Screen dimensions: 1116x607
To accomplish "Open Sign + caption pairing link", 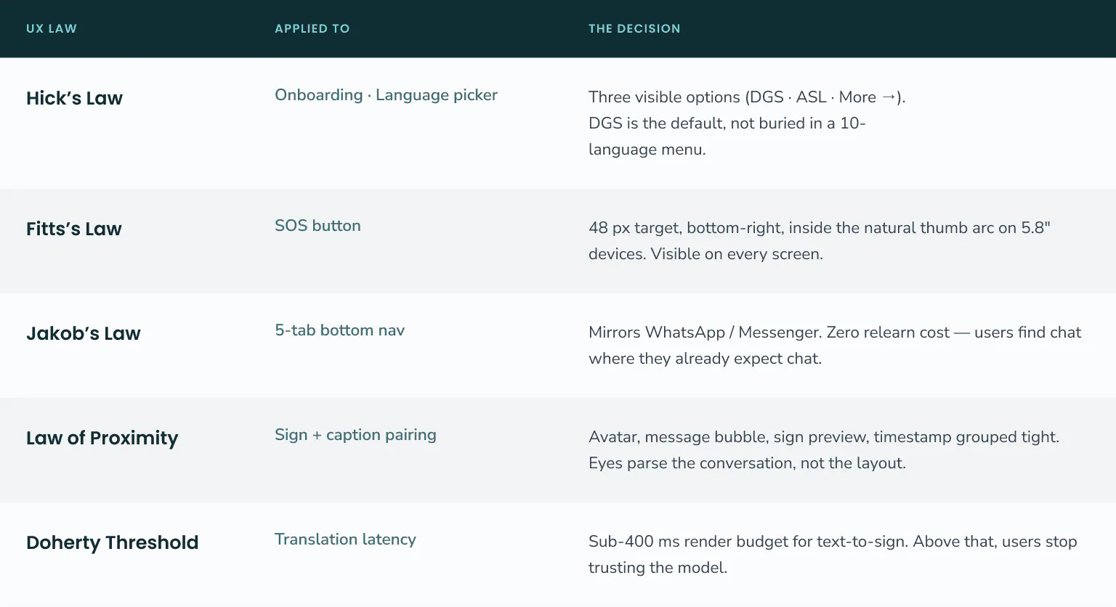I will point(355,435).
